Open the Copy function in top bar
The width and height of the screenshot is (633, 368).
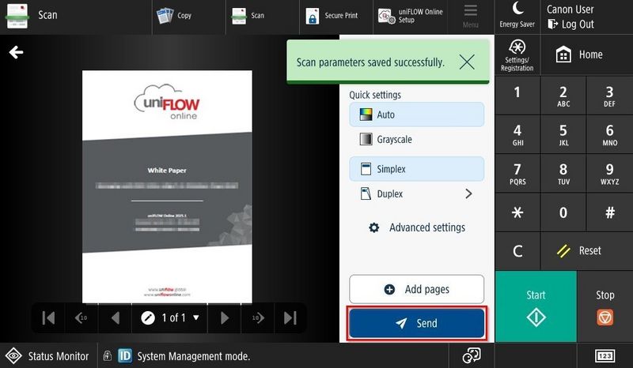[x=174, y=15]
